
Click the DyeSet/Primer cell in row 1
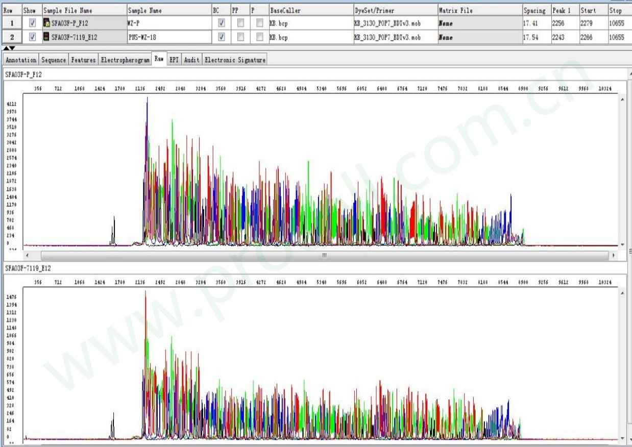pyautogui.click(x=395, y=22)
